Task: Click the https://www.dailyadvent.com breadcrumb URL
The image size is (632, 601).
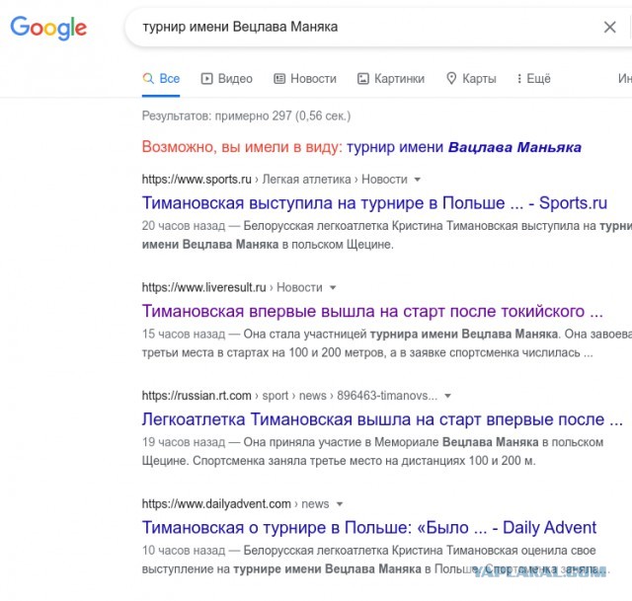Action: (216, 504)
